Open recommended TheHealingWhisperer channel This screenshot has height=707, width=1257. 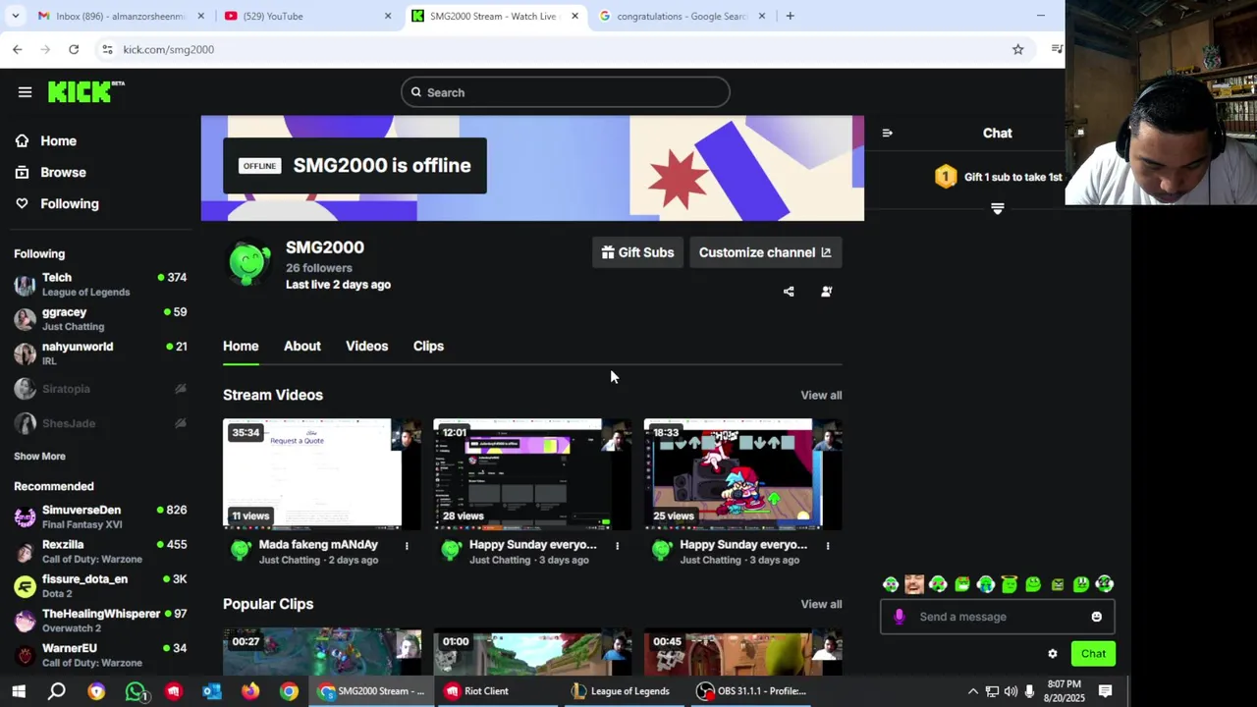[x=100, y=621]
